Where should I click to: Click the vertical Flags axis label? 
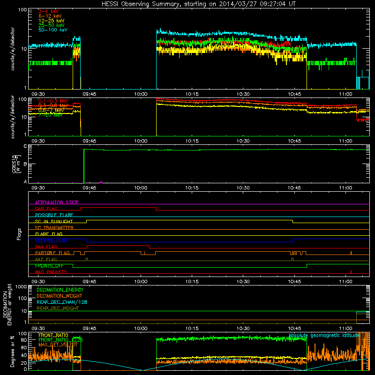[x=19, y=234]
